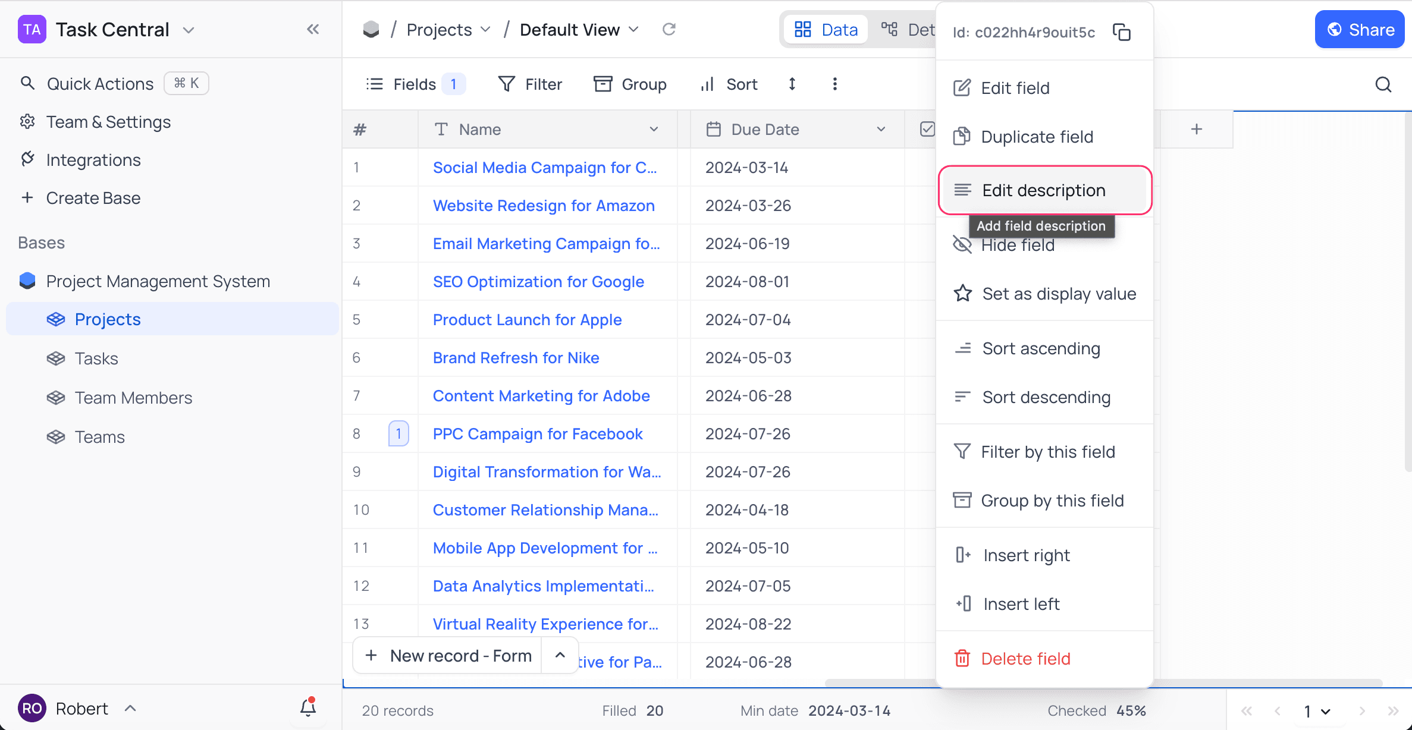The width and height of the screenshot is (1412, 730).
Task: Open the notifications bell
Action: click(x=307, y=707)
